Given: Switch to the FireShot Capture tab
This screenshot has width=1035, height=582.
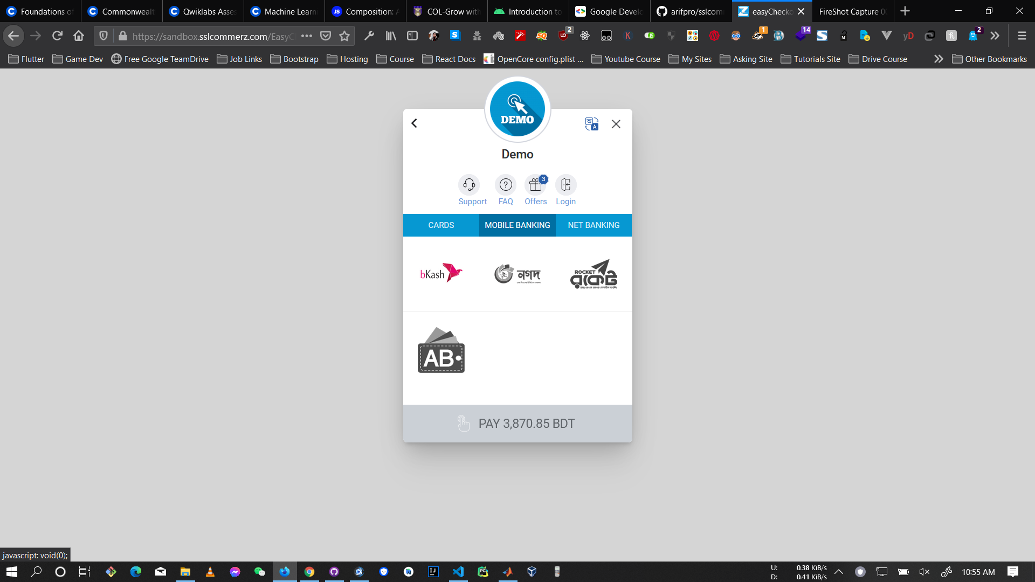Looking at the screenshot, I should coord(853,11).
